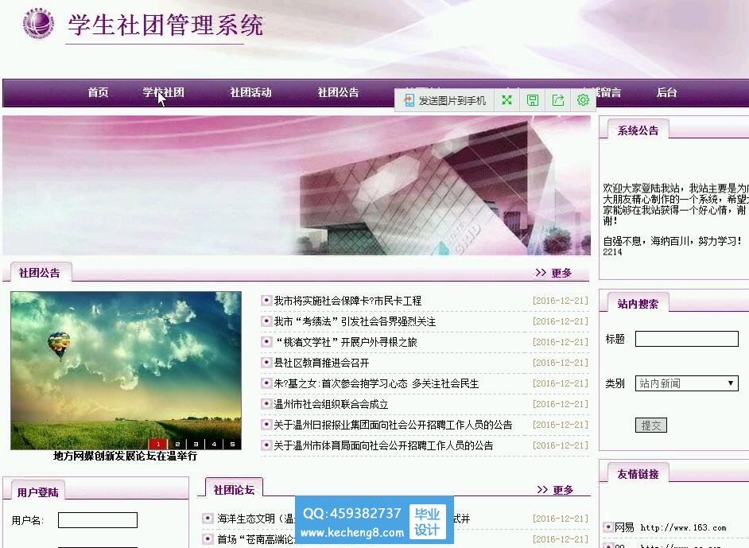Click the 标题 search input field
The image size is (749, 548).
click(687, 339)
